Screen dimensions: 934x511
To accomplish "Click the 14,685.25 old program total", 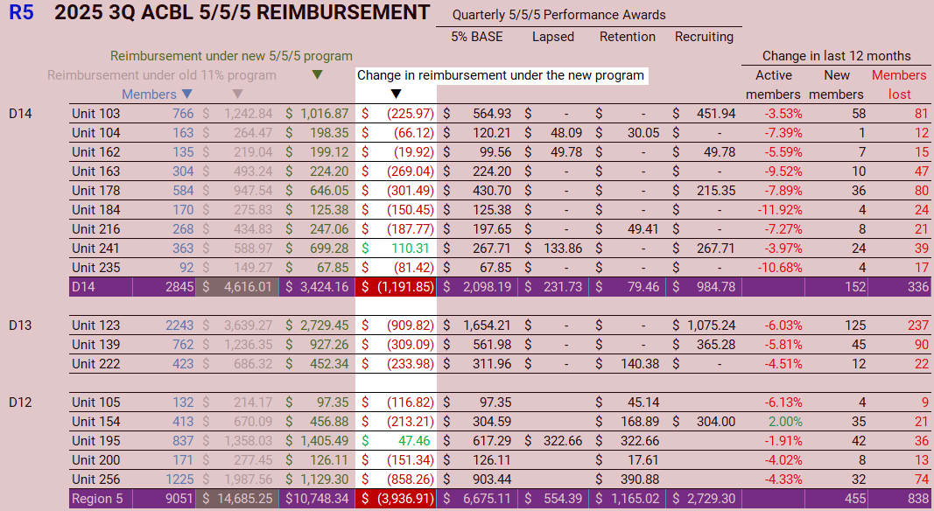I will [245, 499].
